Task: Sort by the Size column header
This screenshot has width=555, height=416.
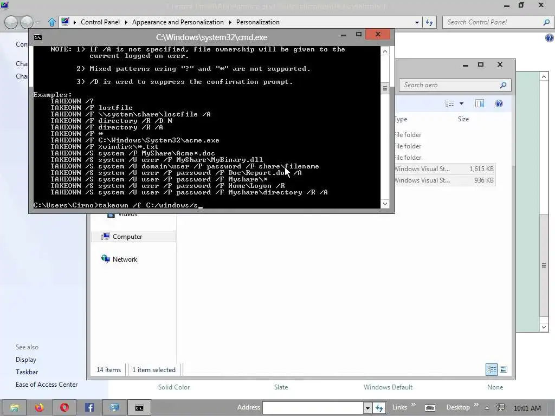Action: click(463, 119)
